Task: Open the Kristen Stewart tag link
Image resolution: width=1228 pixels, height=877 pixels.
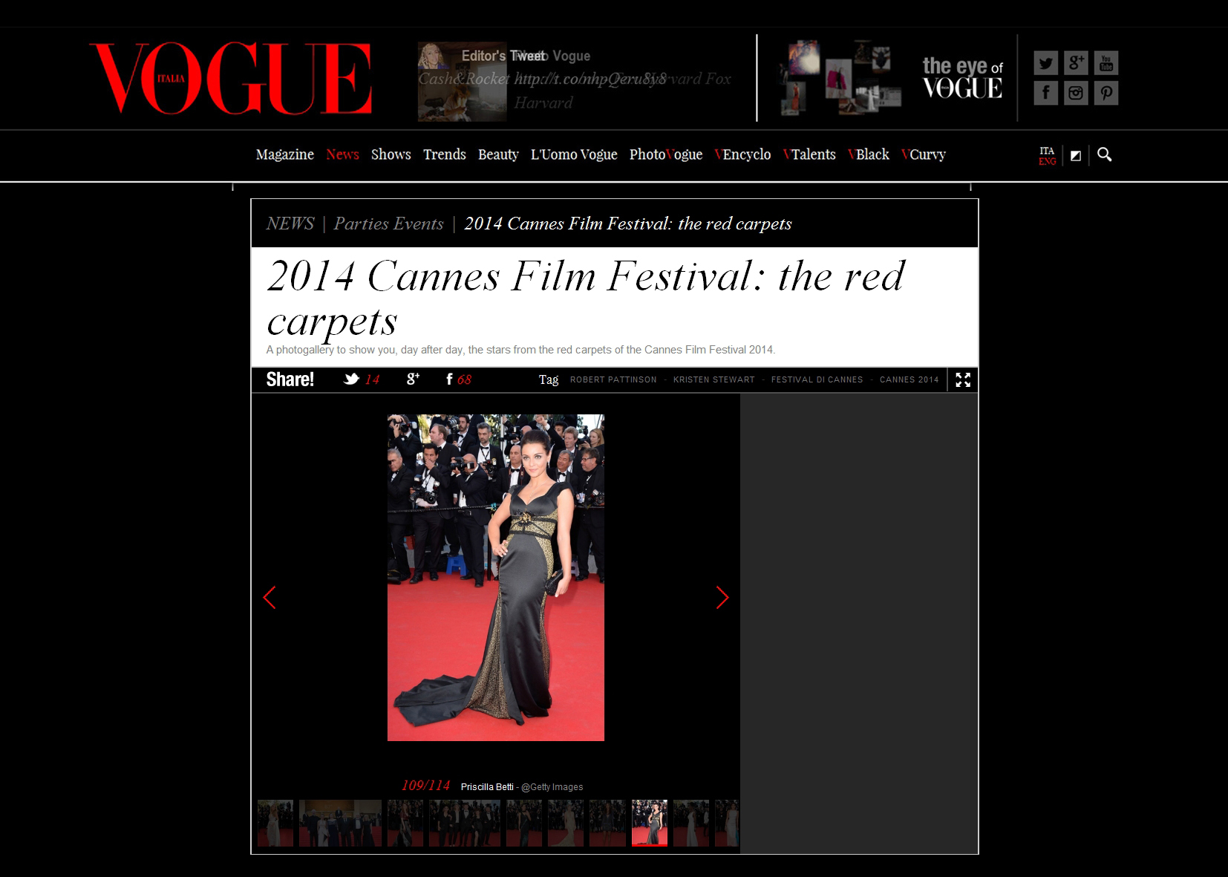Action: pos(713,379)
